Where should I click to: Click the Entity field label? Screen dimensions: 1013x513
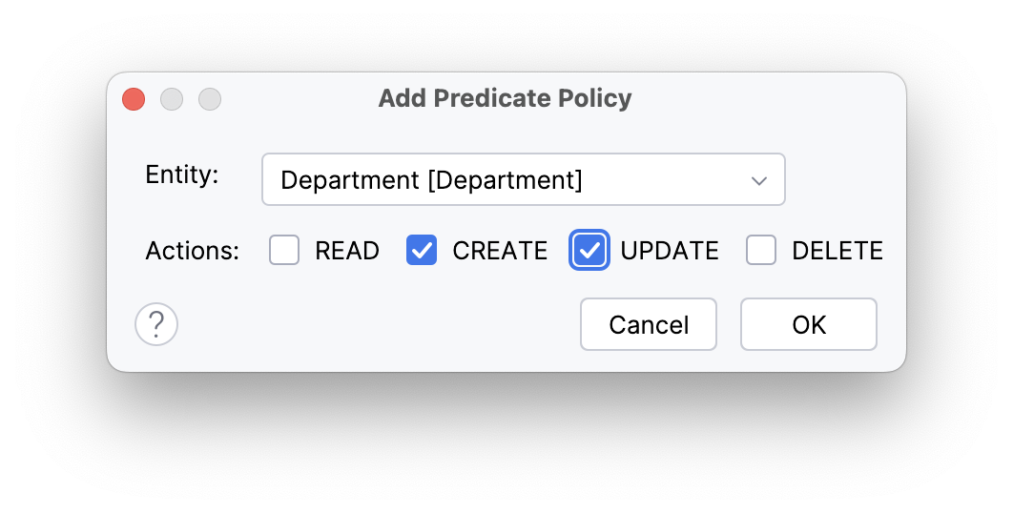tap(181, 174)
